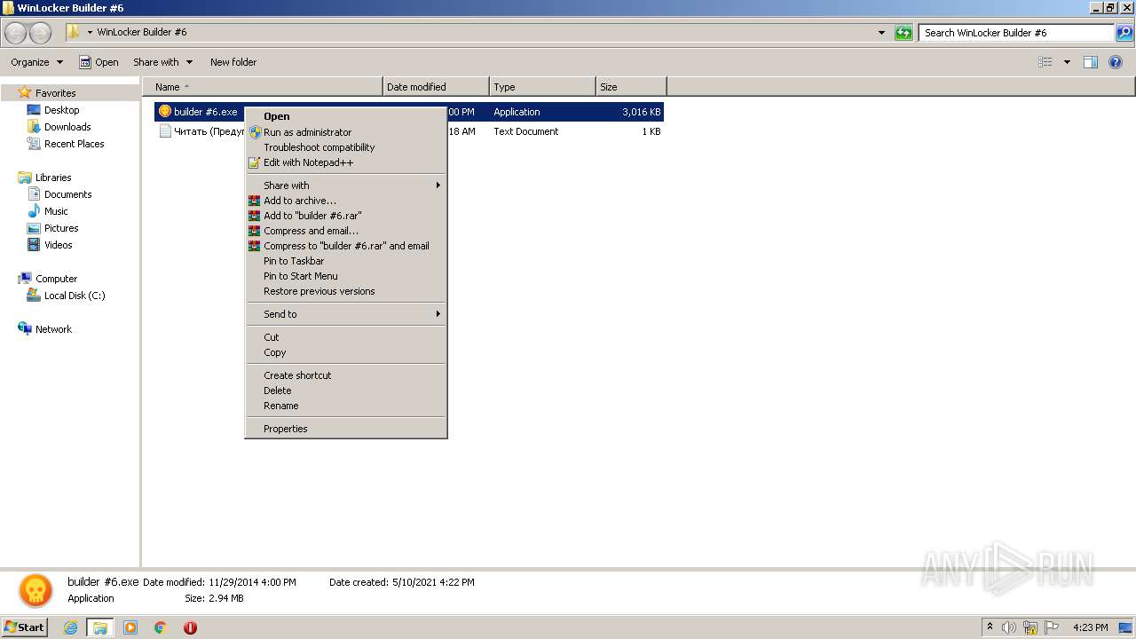Sort by Name column header

tap(262, 87)
